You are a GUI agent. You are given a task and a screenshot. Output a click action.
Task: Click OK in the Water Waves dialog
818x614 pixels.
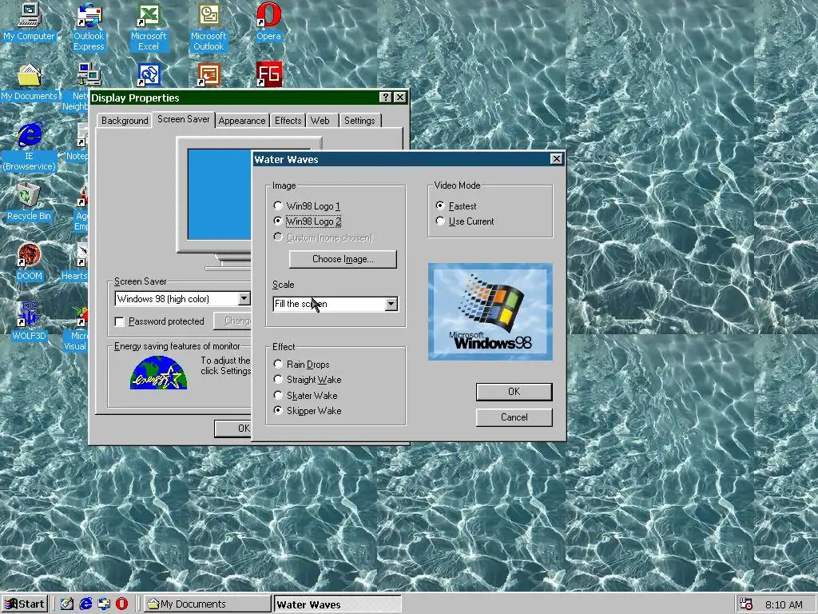point(514,392)
